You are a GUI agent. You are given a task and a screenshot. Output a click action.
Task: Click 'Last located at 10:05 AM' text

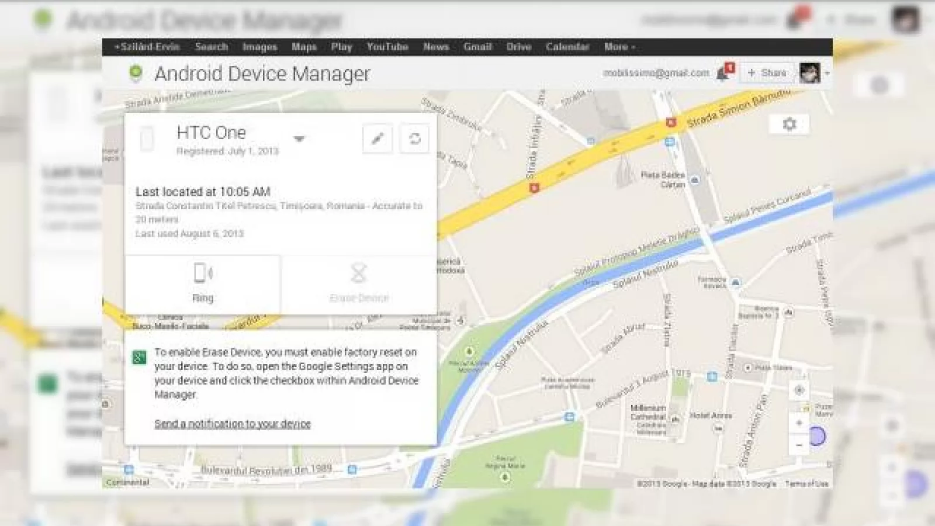click(x=203, y=192)
